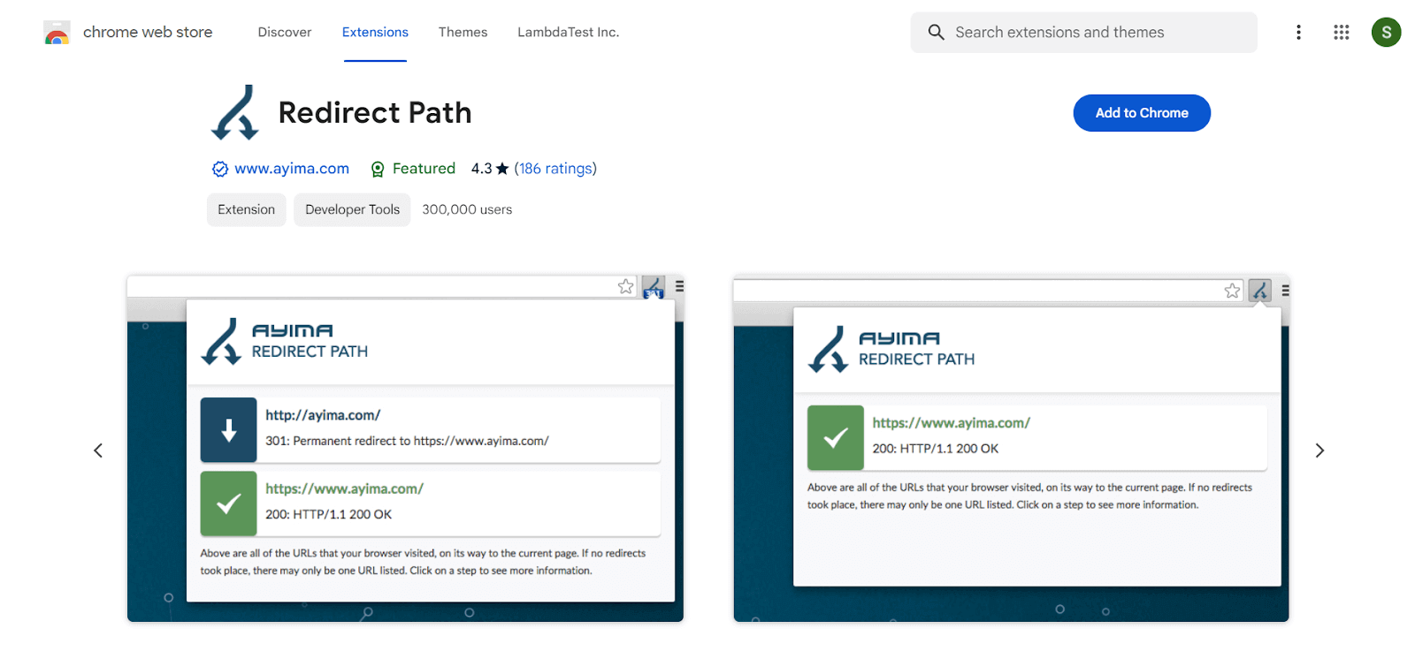The image size is (1415, 651).
Task: Click http://ayima.com/ URL in first screenshot
Action: click(323, 415)
